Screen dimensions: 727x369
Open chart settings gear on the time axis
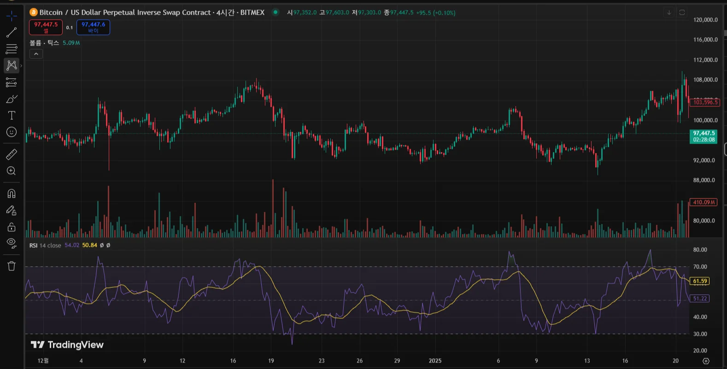coord(706,361)
